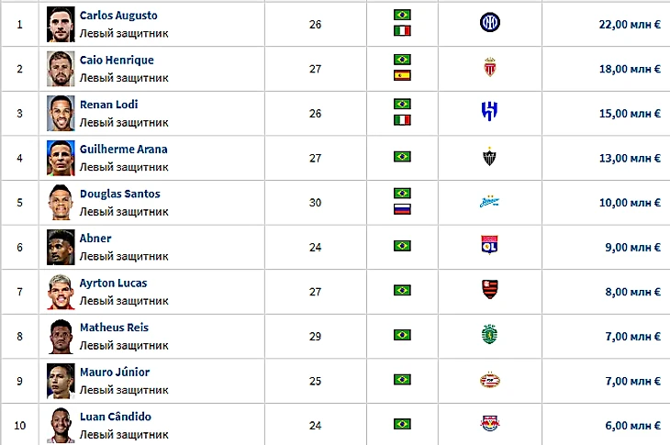Click Douglas Santos player photo
Image resolution: width=670 pixels, height=445 pixels.
click(x=61, y=203)
